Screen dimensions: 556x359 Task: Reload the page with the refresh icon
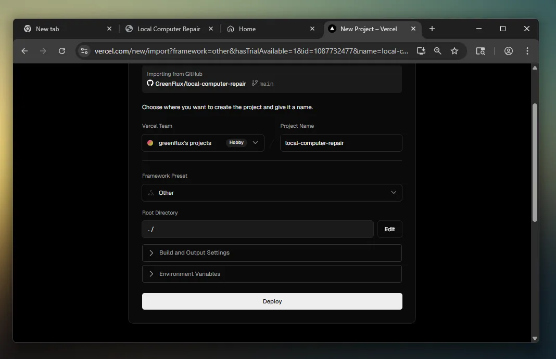(x=62, y=51)
